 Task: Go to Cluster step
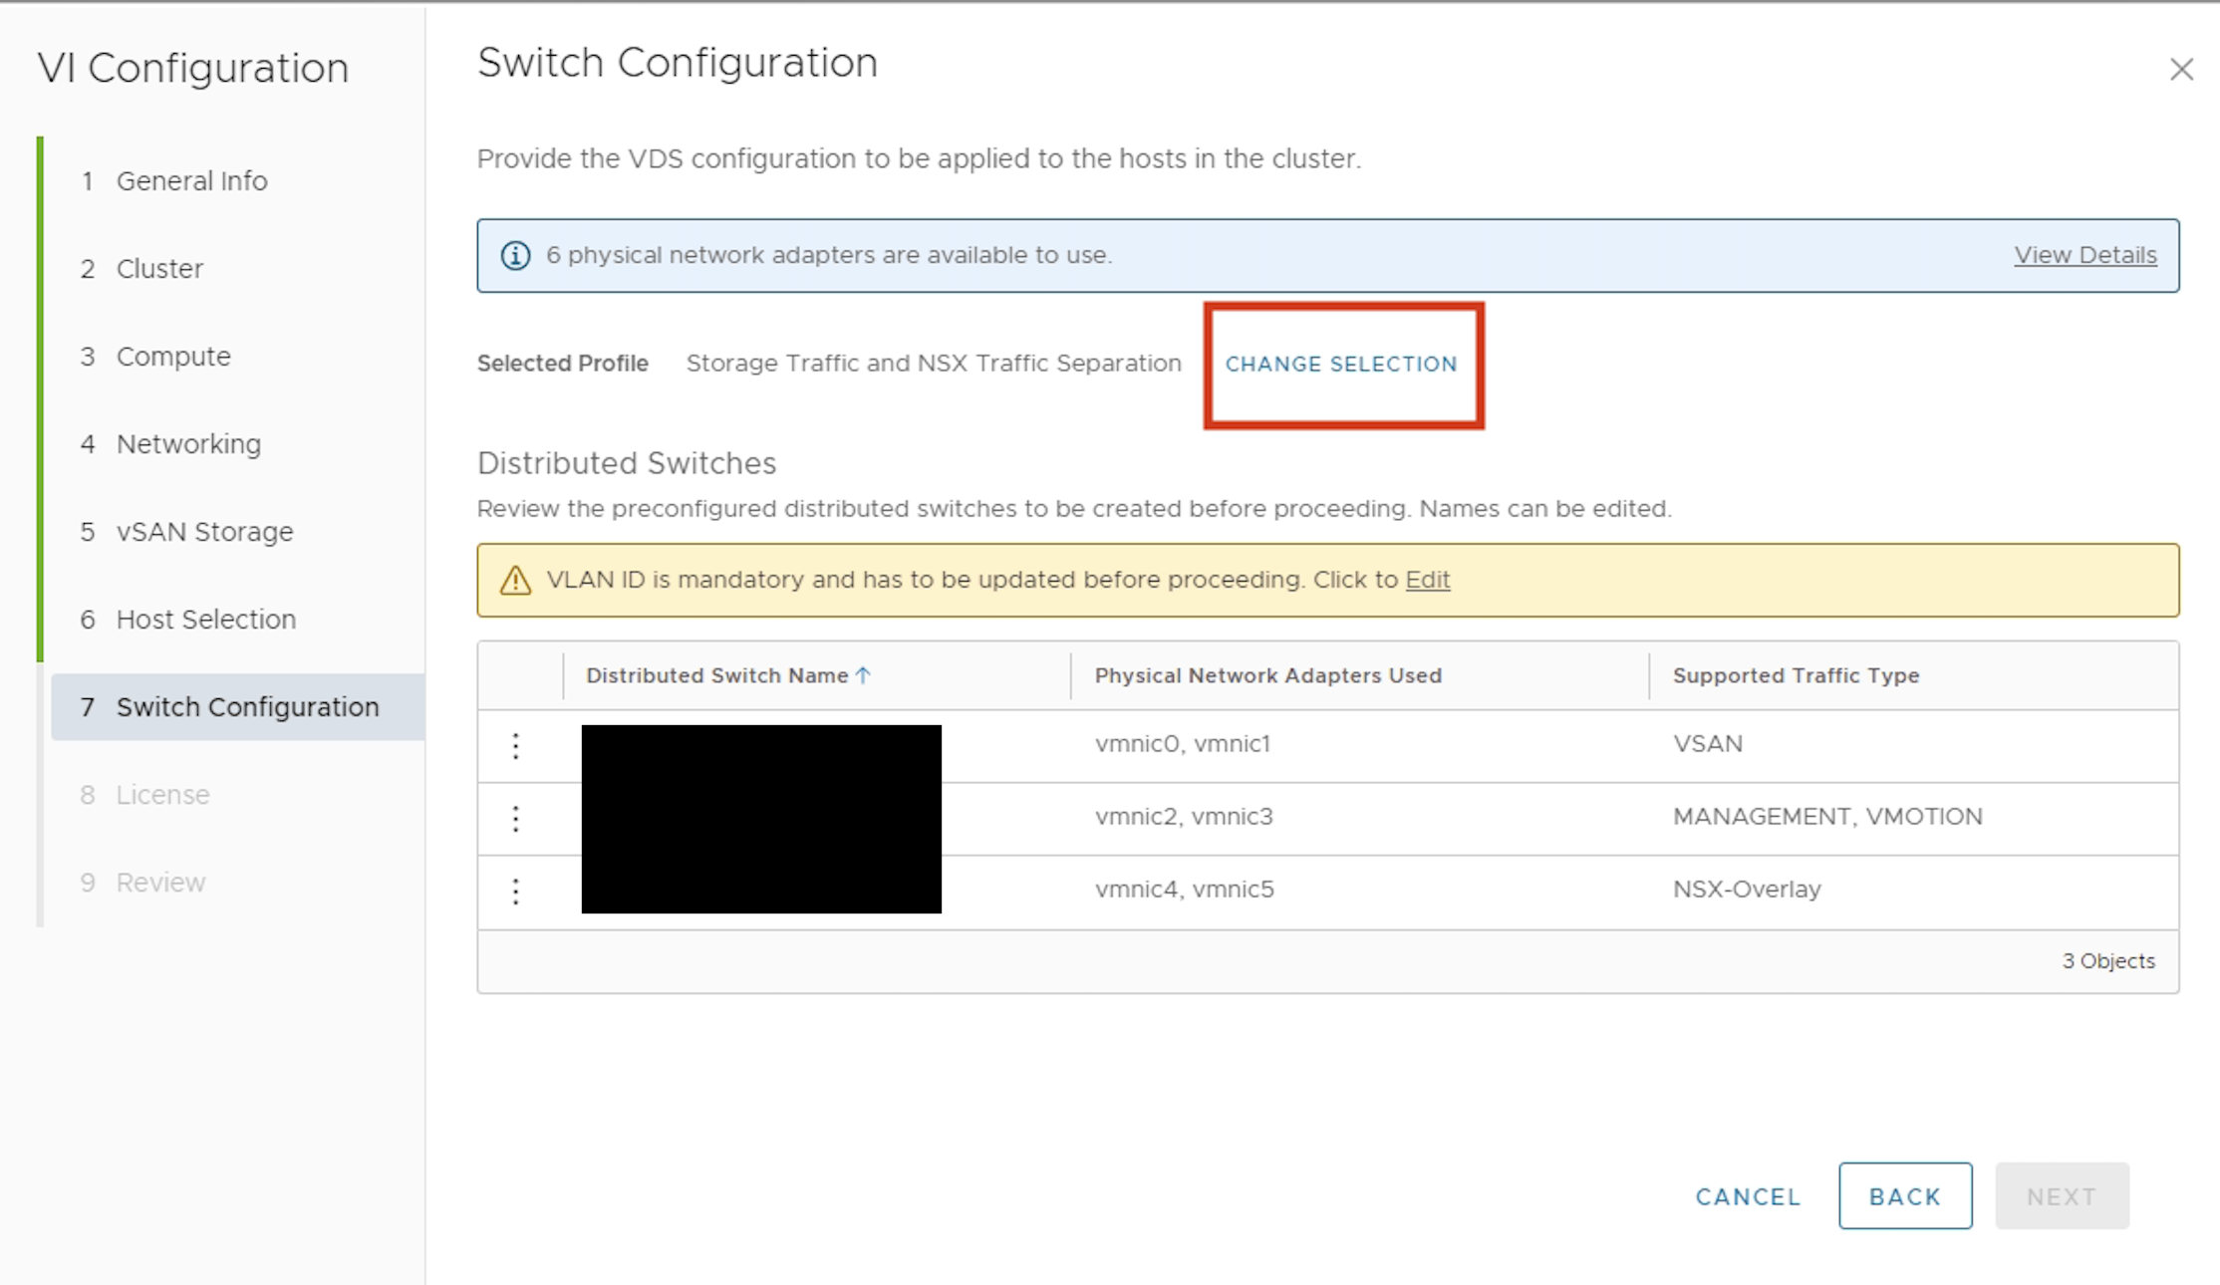[x=159, y=269]
